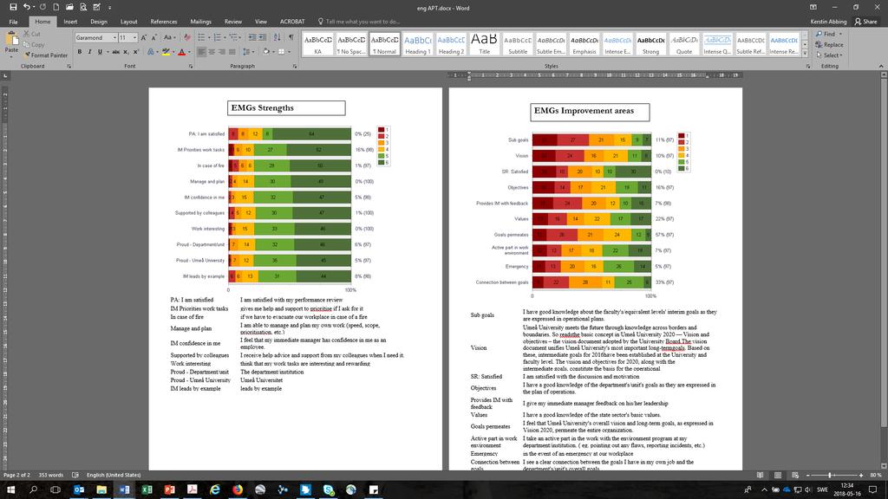Open the File tab
This screenshot has width=888, height=499.
(13, 22)
